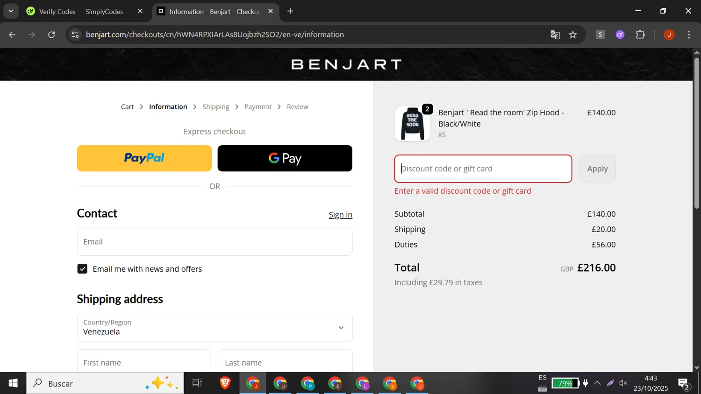Click the Duties £56.00 value
The width and height of the screenshot is (701, 394).
point(603,245)
